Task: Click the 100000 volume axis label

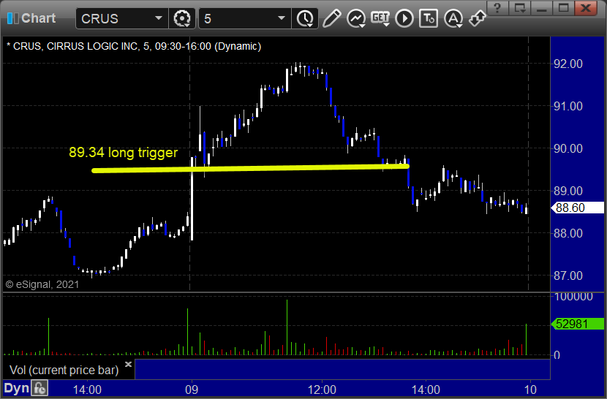Action: (573, 297)
